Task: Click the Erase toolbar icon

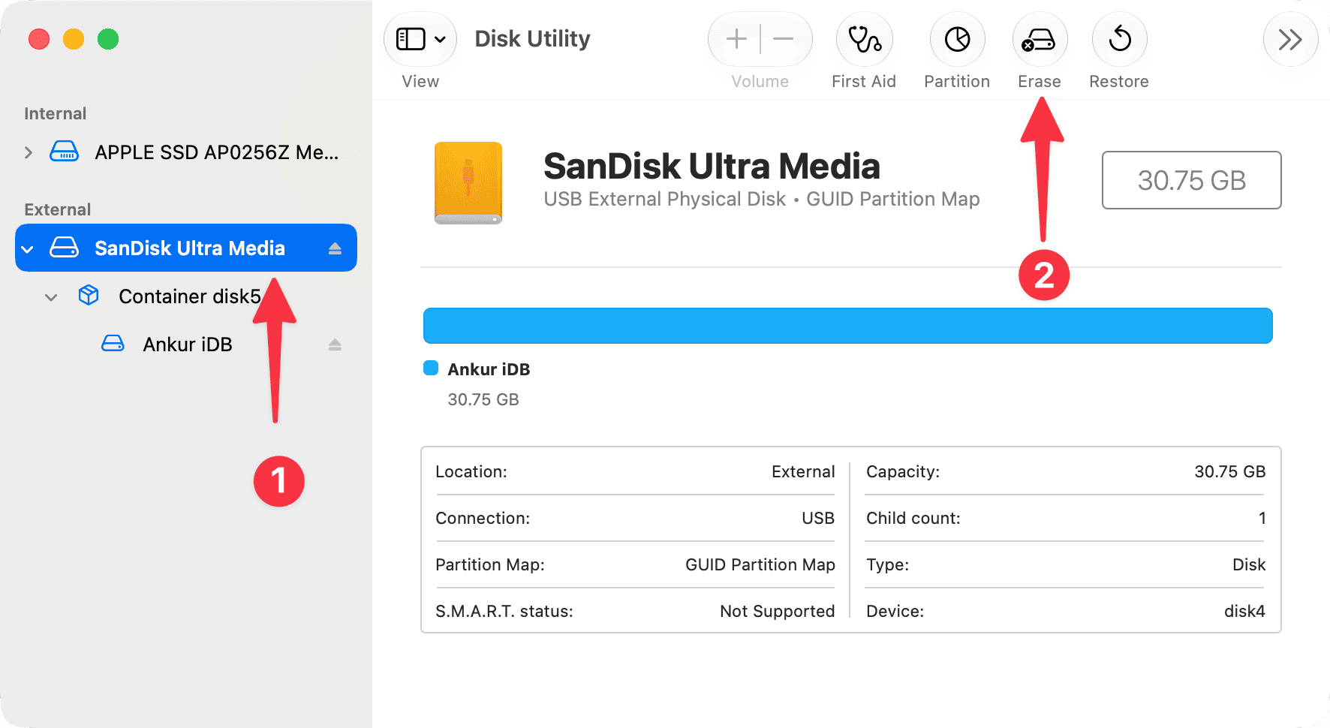Action: pos(1040,39)
